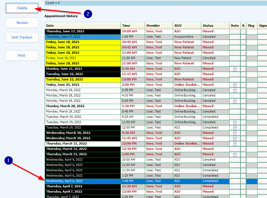Sort by the Provider column header

point(159,26)
